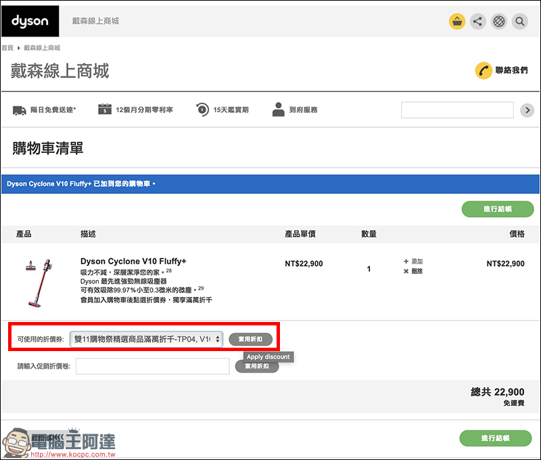
Task: Click the X icon to delete item
Action: coord(406,271)
